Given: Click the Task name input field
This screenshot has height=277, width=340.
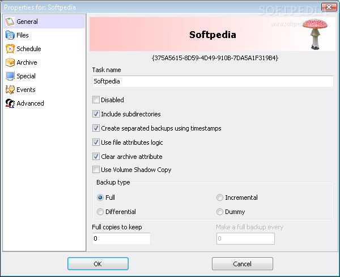Looking at the screenshot, I should [x=212, y=81].
